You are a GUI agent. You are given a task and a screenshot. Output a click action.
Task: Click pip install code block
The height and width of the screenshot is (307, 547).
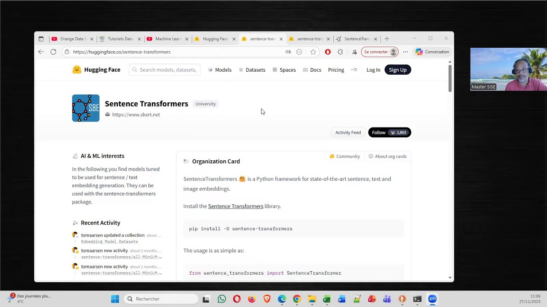[294, 229]
